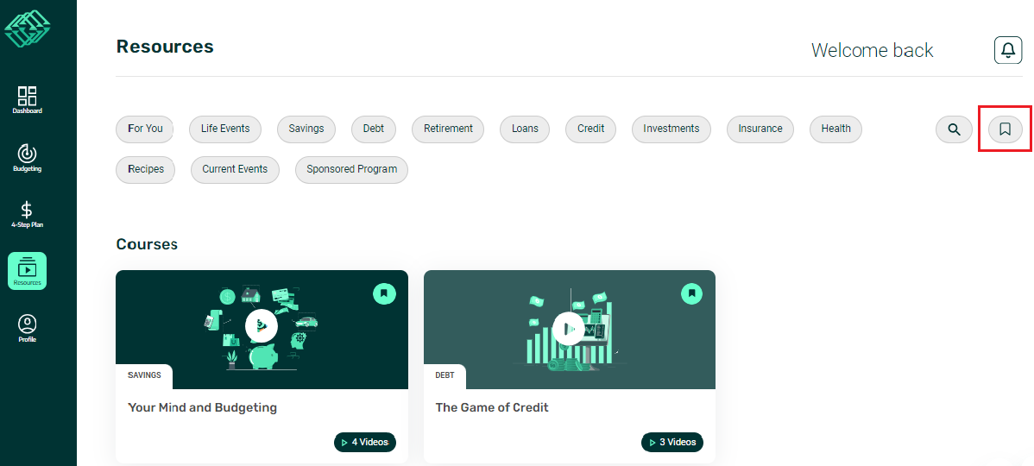Open Profile in the sidebar
The width and height of the screenshot is (1034, 466).
[27, 329]
